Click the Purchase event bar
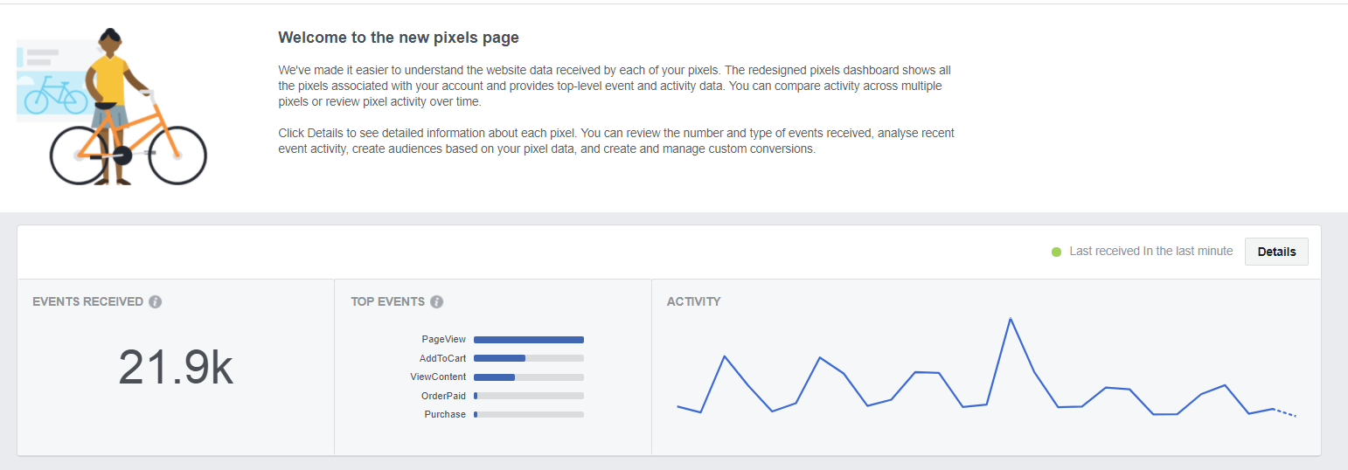1348x470 pixels. [x=528, y=414]
